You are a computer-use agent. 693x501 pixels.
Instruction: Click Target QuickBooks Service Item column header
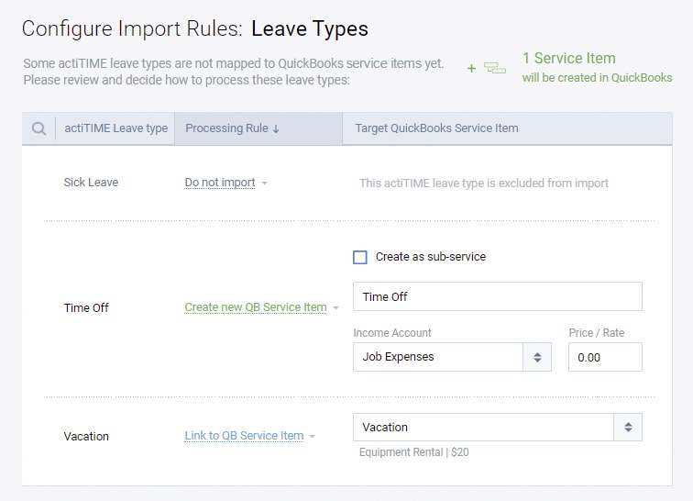436,128
